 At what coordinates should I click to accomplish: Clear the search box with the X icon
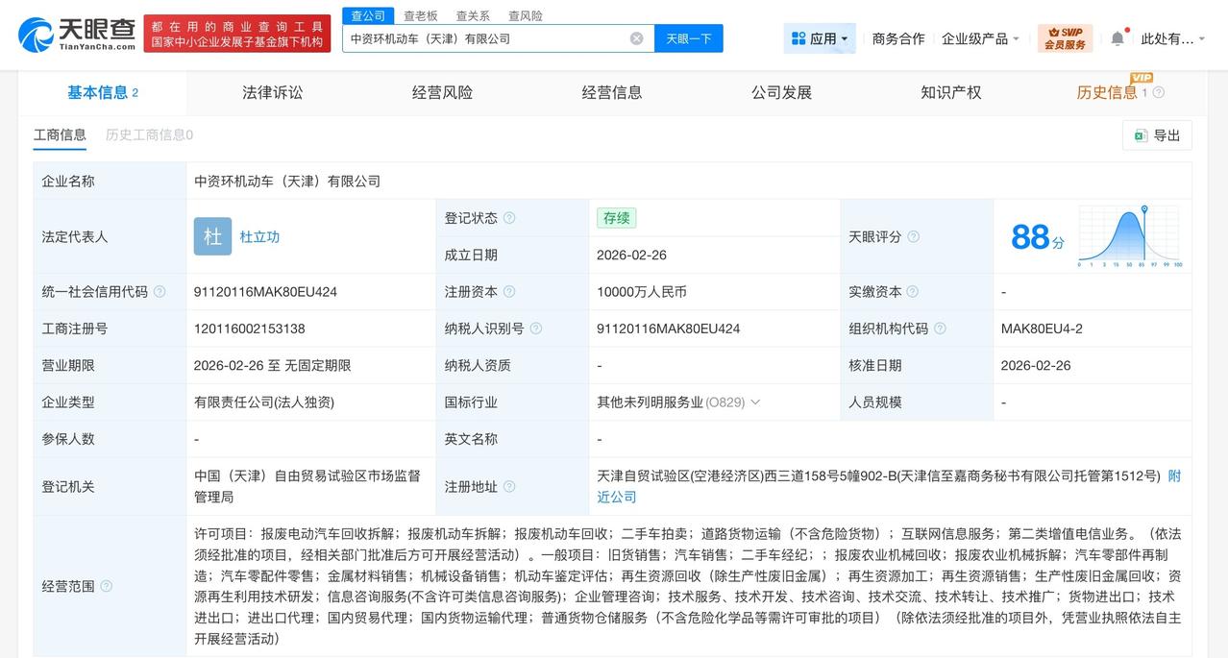[x=635, y=37]
